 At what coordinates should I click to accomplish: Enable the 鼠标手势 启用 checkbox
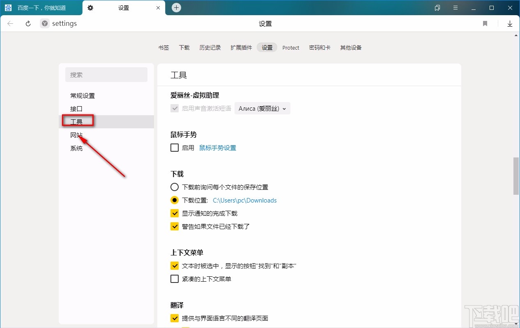click(175, 148)
